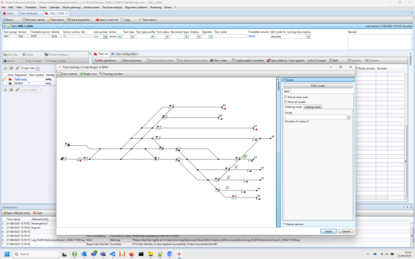
Task: Open the Route dropdown list
Action: click(x=349, y=117)
